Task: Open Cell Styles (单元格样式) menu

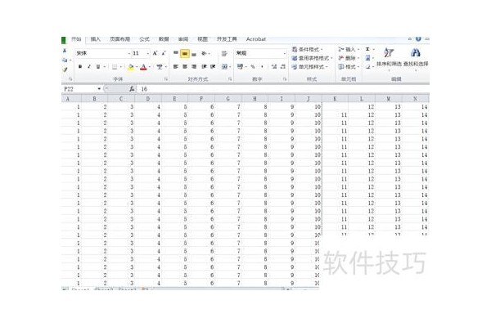Action: (x=309, y=67)
